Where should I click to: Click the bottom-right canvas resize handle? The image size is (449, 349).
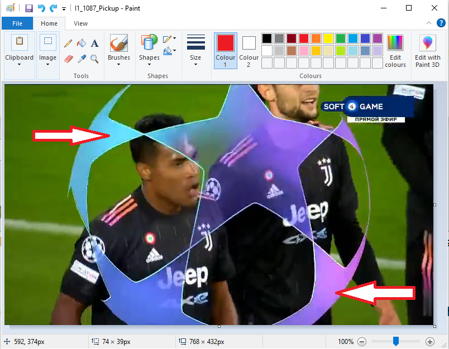coord(434,326)
